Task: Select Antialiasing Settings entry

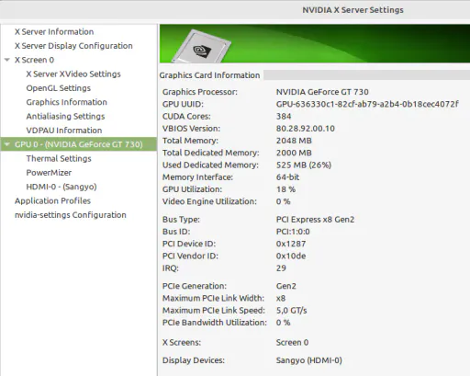Action: click(x=65, y=116)
